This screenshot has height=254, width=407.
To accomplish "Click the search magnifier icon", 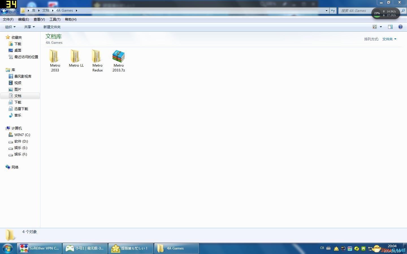I will click(403, 11).
